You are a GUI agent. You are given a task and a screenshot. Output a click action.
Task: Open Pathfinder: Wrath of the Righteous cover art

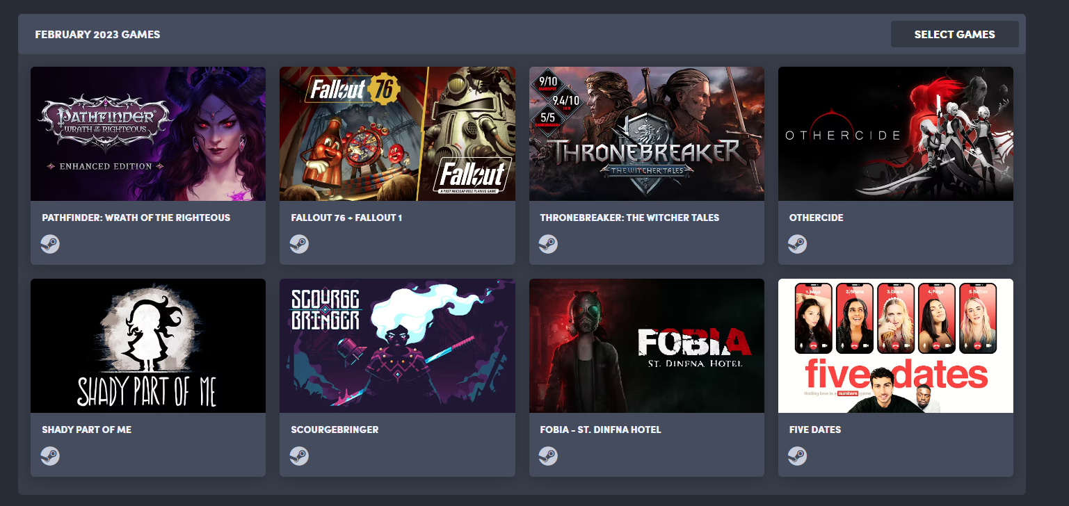[148, 133]
